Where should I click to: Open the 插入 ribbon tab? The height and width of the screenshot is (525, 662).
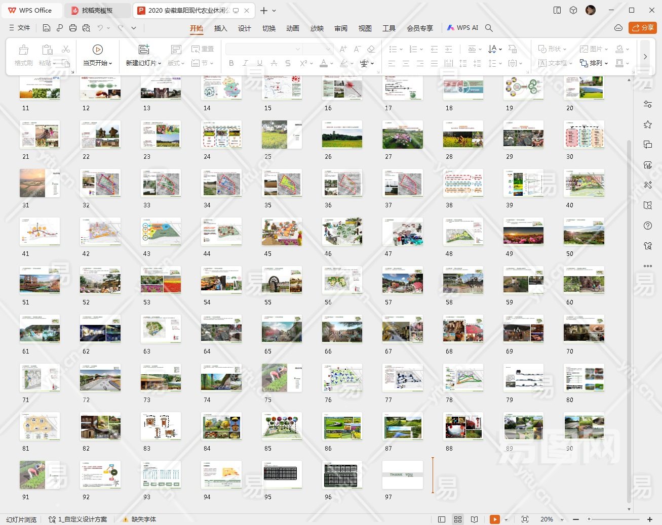tap(220, 28)
